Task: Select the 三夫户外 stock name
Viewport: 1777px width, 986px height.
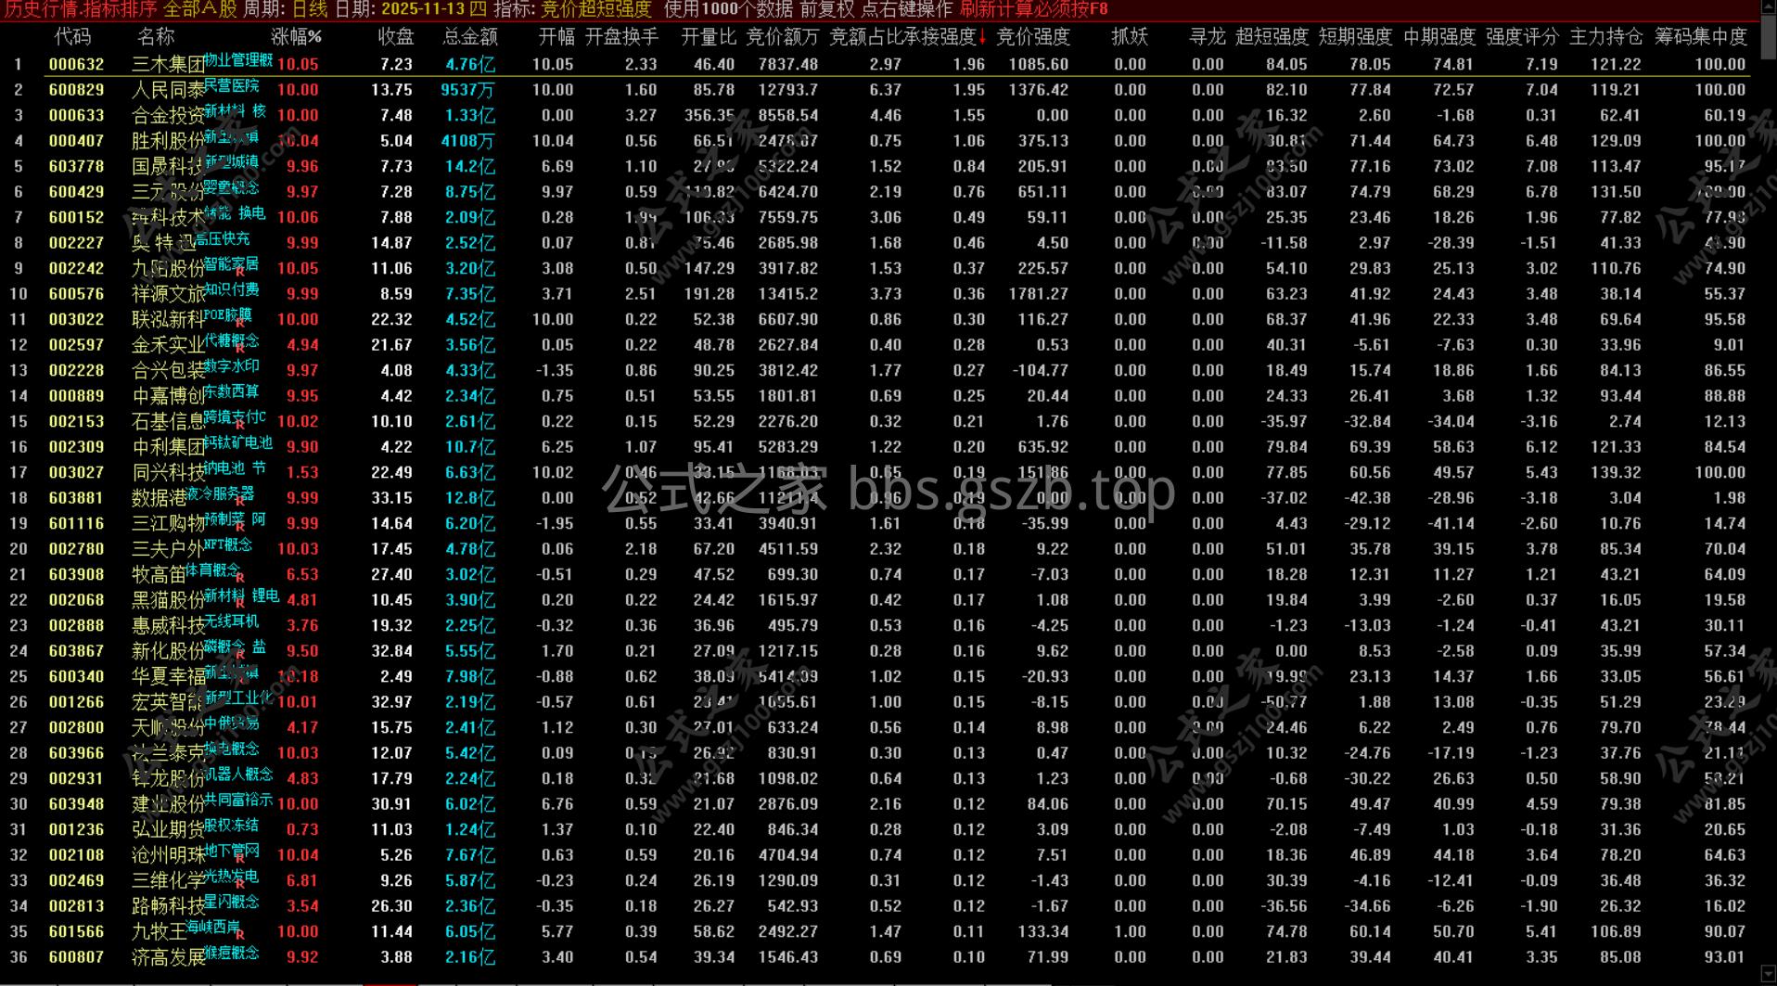Action: [168, 549]
